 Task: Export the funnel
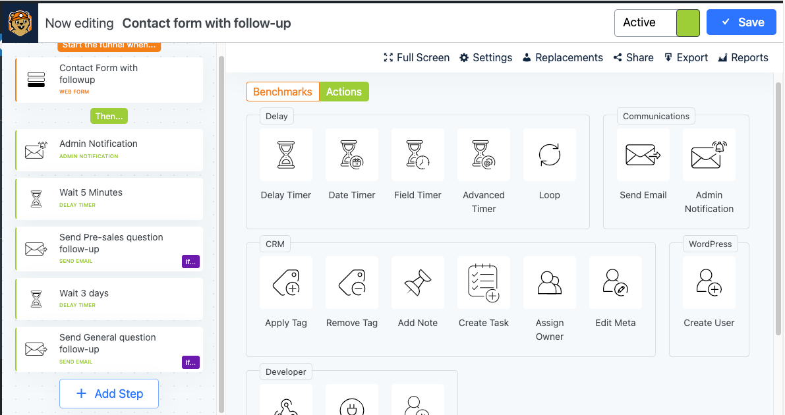click(x=686, y=57)
